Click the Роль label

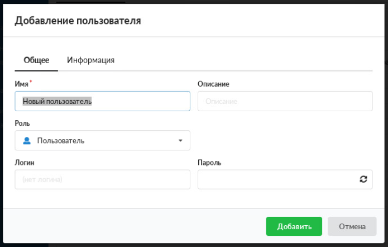click(x=22, y=123)
